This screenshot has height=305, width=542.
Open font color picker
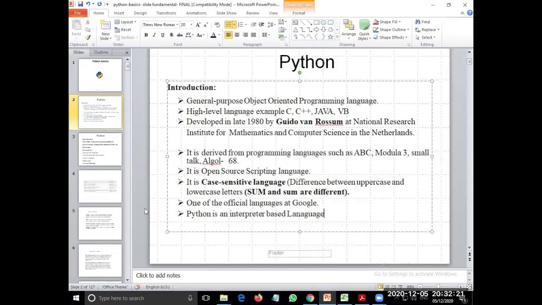pyautogui.click(x=215, y=35)
